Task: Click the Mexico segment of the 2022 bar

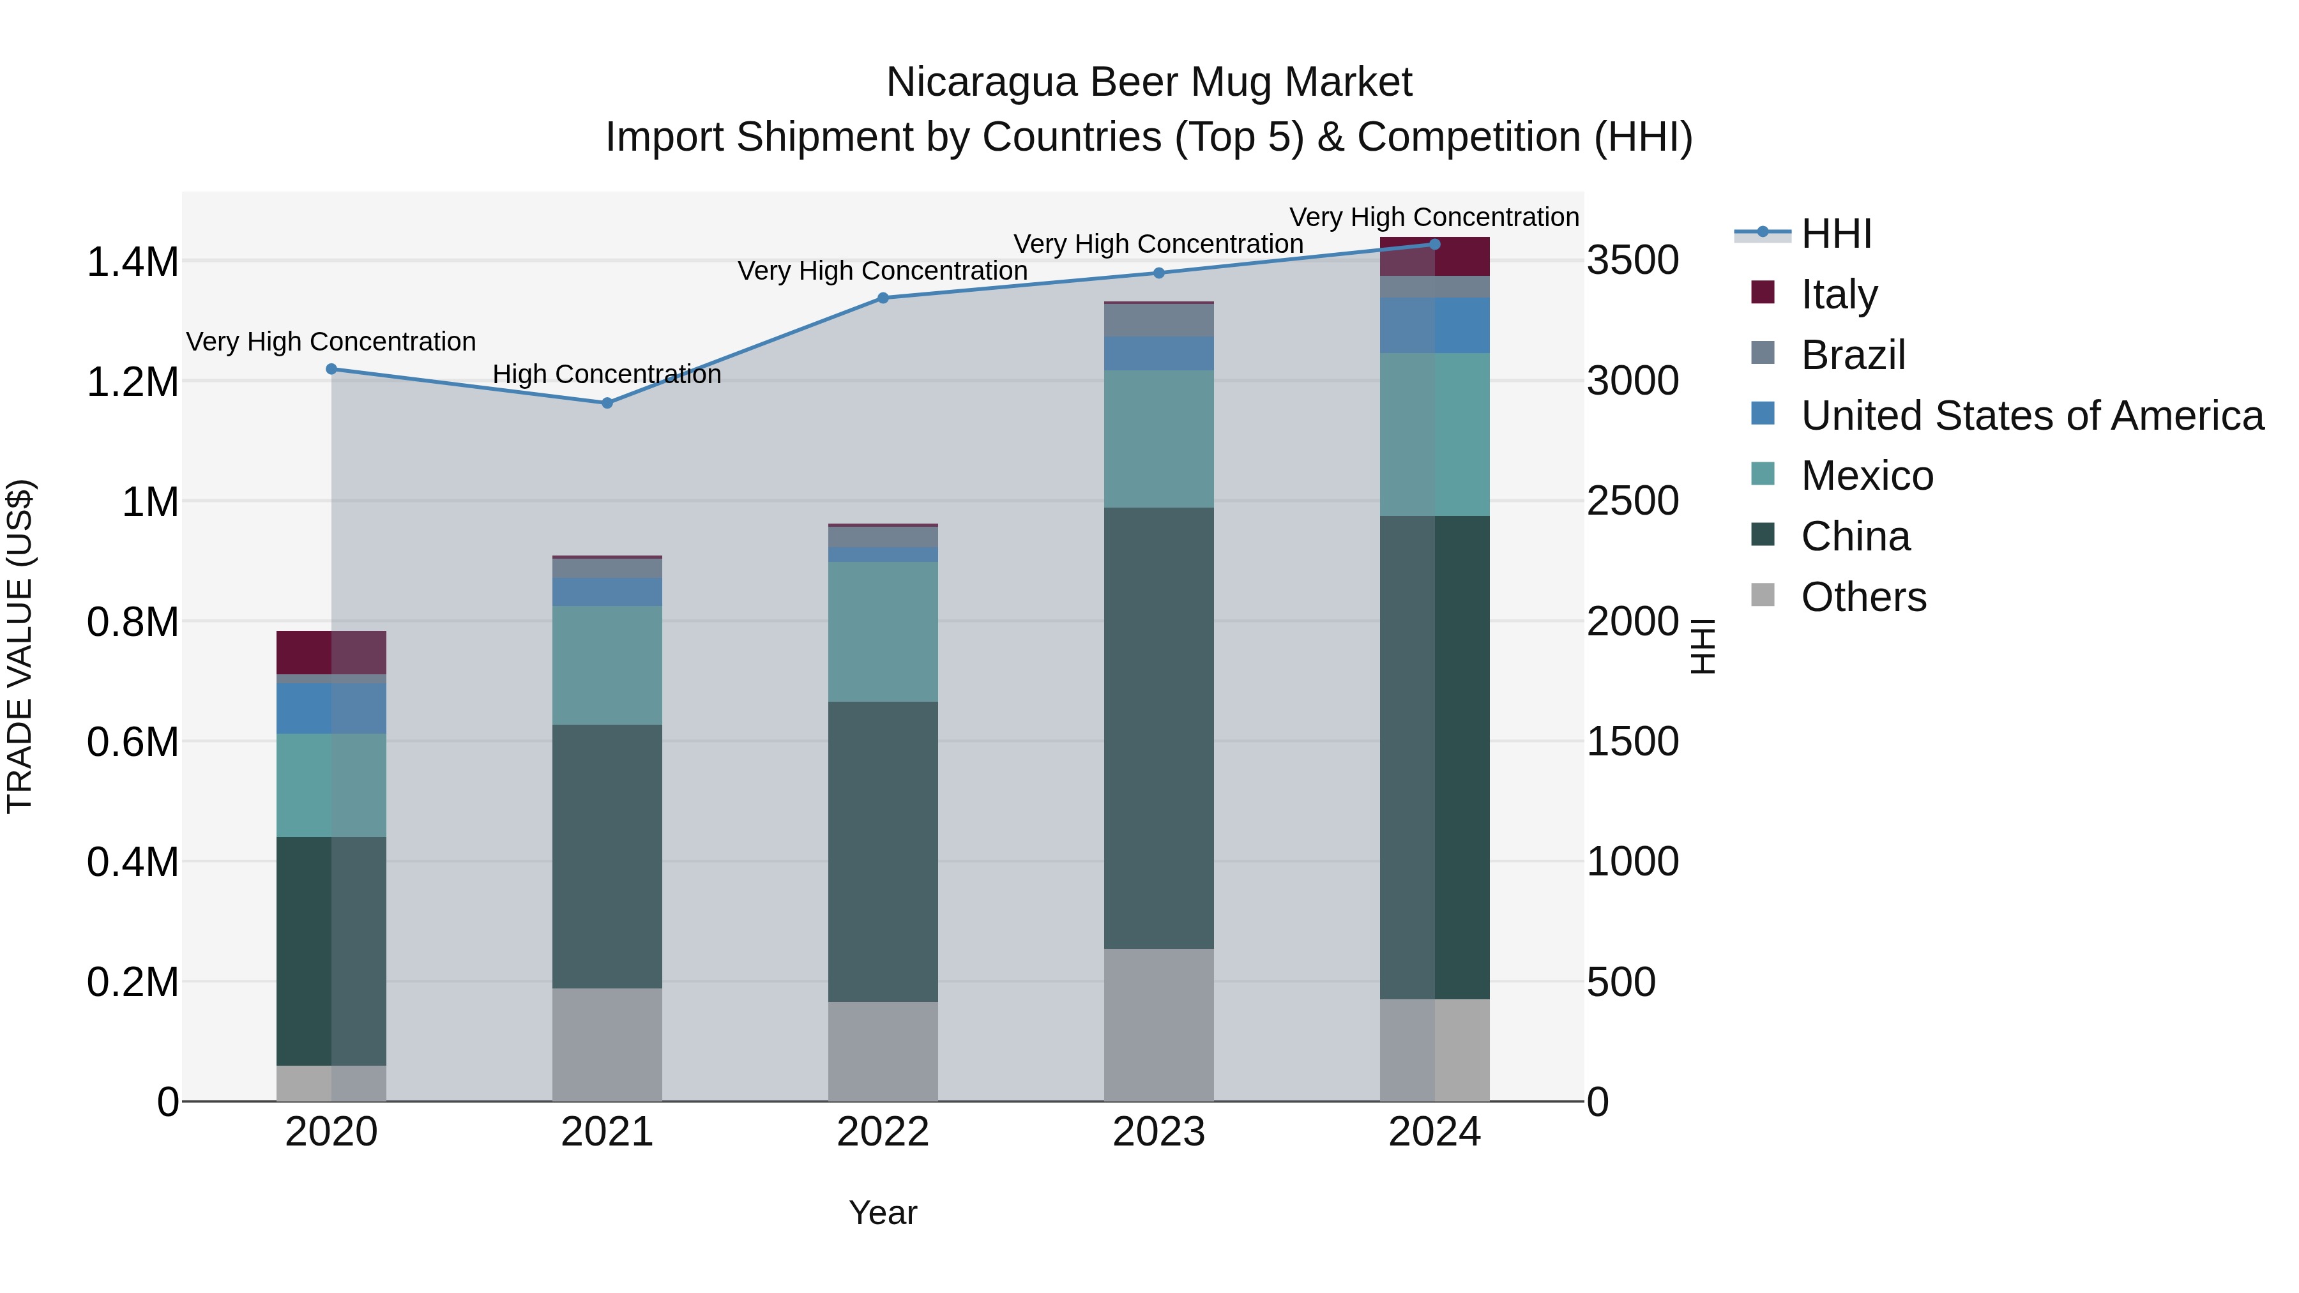Action: click(883, 631)
